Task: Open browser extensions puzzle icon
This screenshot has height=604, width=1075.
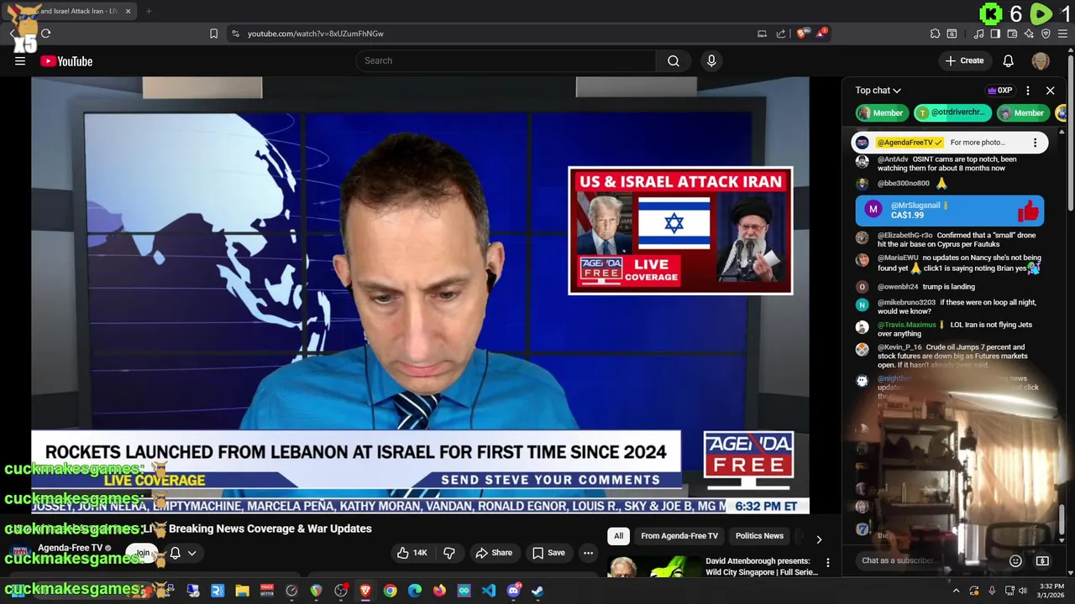Action: [935, 34]
